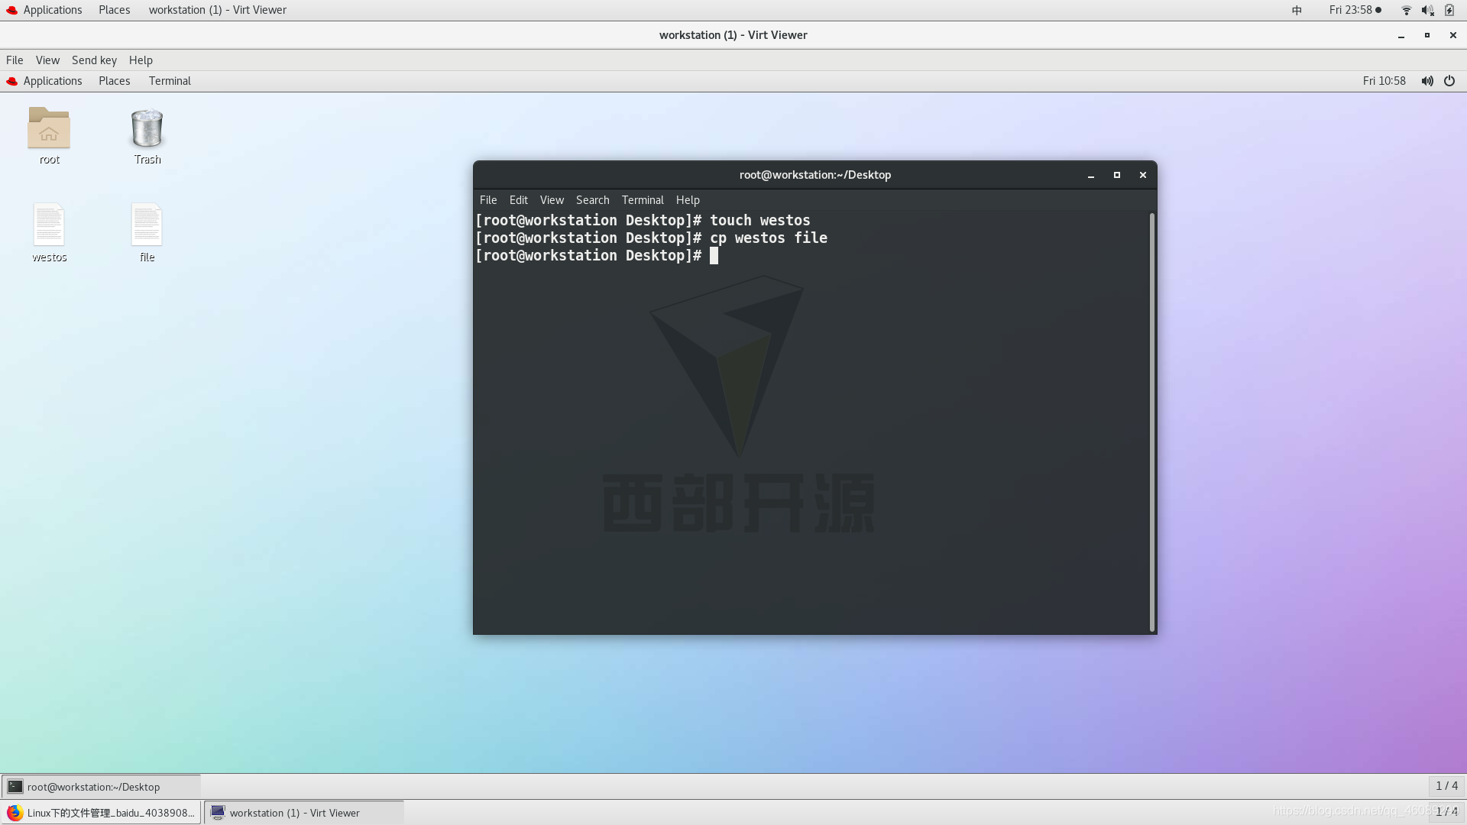Open File menu in Virt Viewer

pos(15,60)
